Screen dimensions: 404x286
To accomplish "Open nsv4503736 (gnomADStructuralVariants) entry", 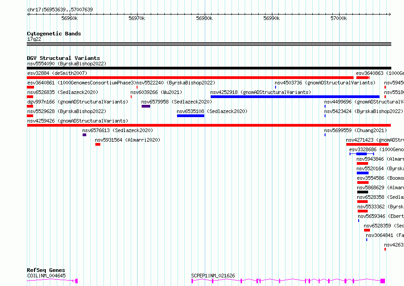I will coord(325,83).
